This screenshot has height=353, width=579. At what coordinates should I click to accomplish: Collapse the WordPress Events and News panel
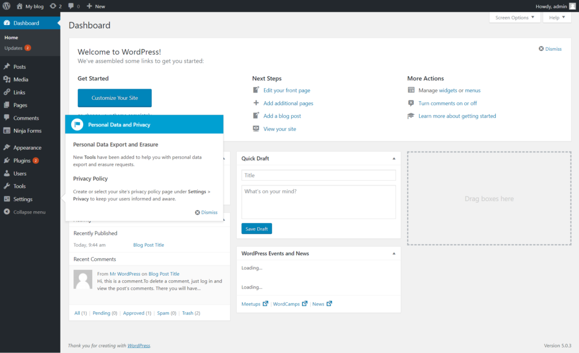click(x=394, y=254)
